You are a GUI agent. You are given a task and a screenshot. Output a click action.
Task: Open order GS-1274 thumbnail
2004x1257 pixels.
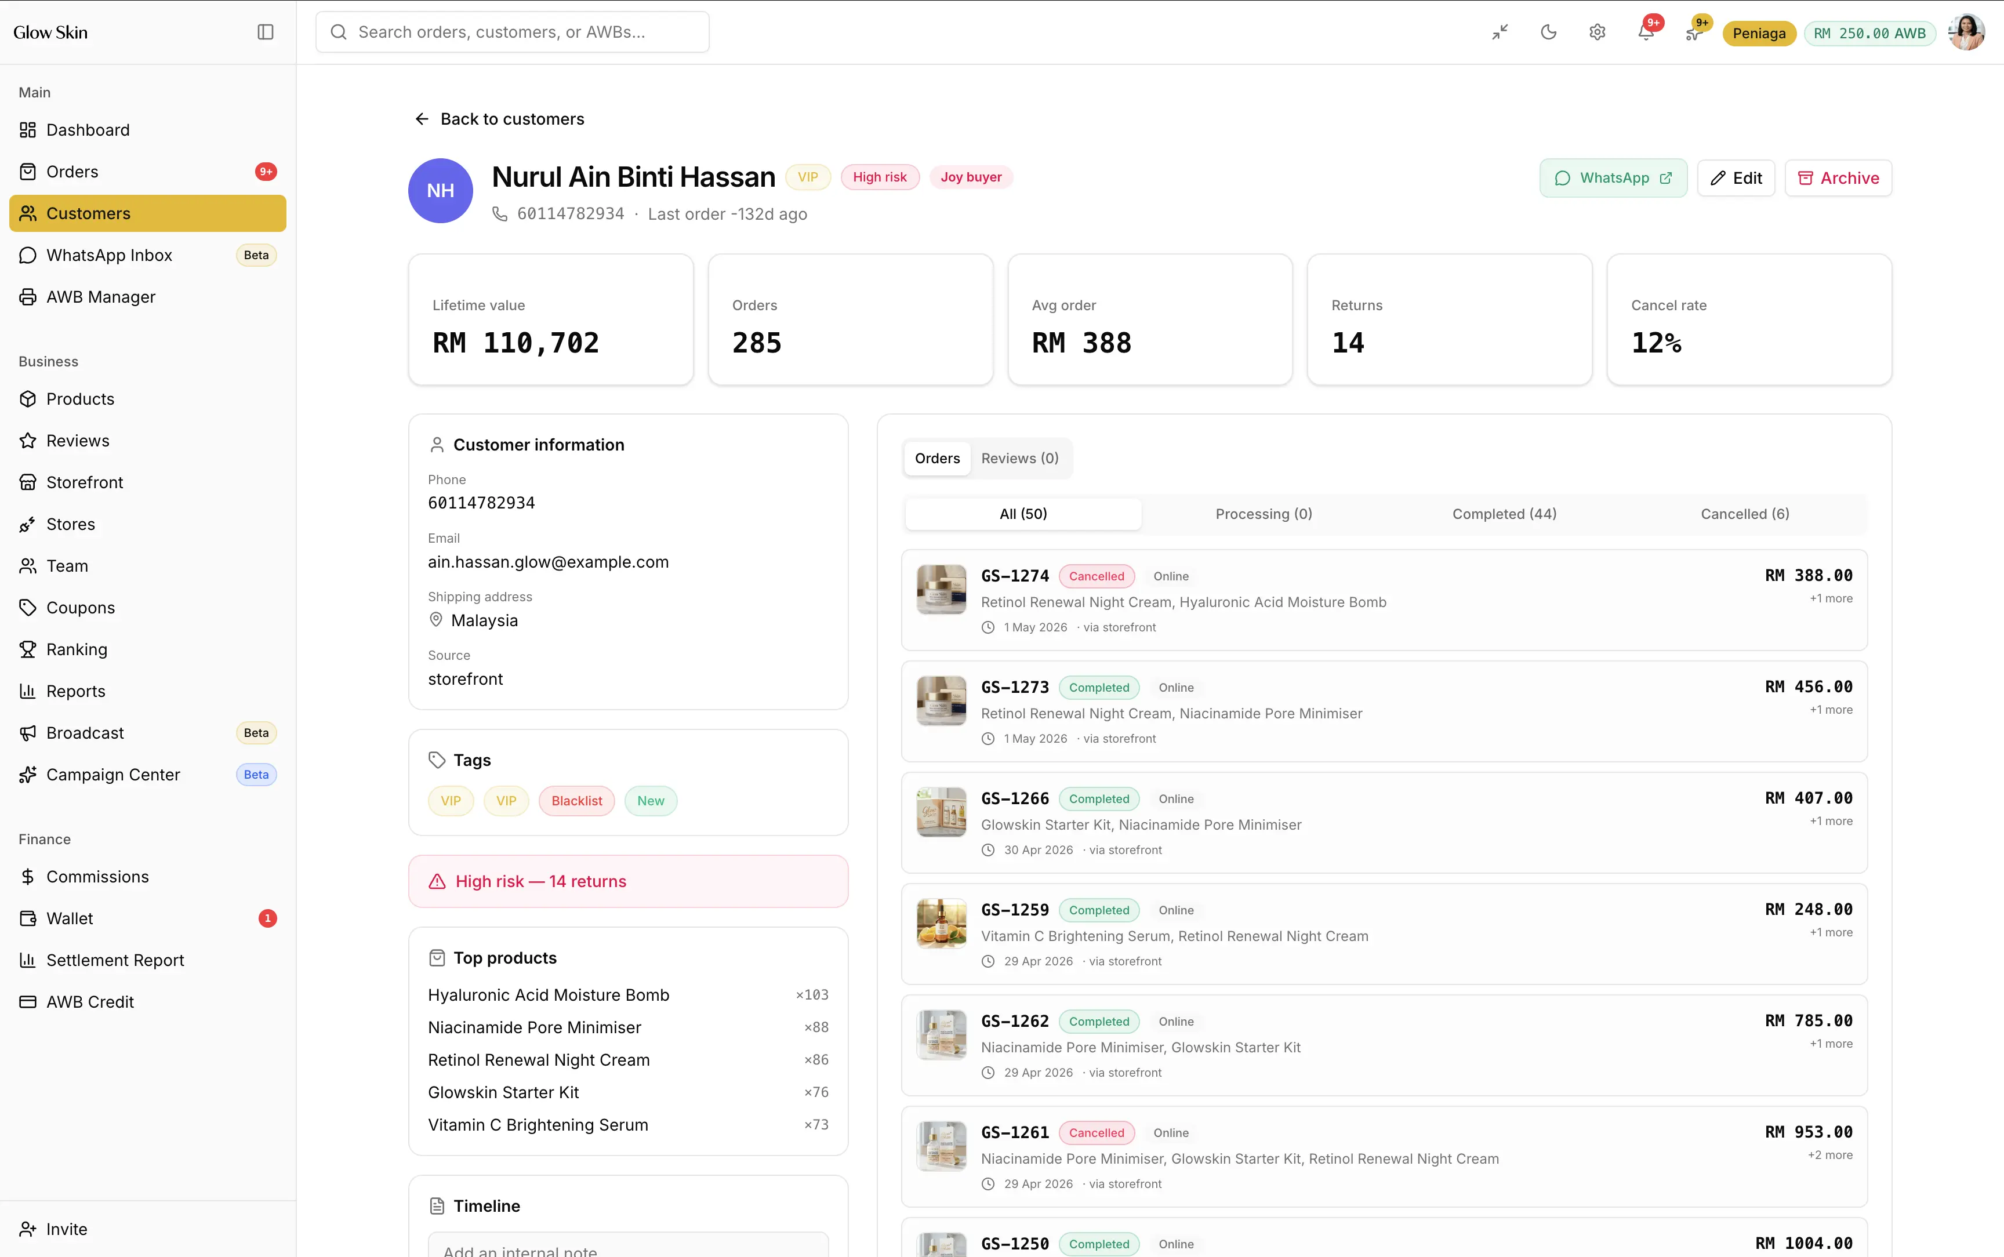(x=941, y=590)
